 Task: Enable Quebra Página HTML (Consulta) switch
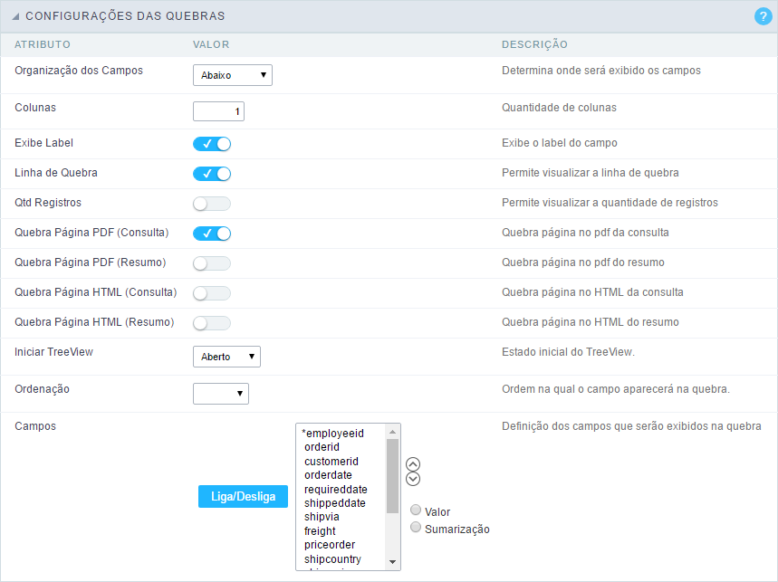[212, 293]
